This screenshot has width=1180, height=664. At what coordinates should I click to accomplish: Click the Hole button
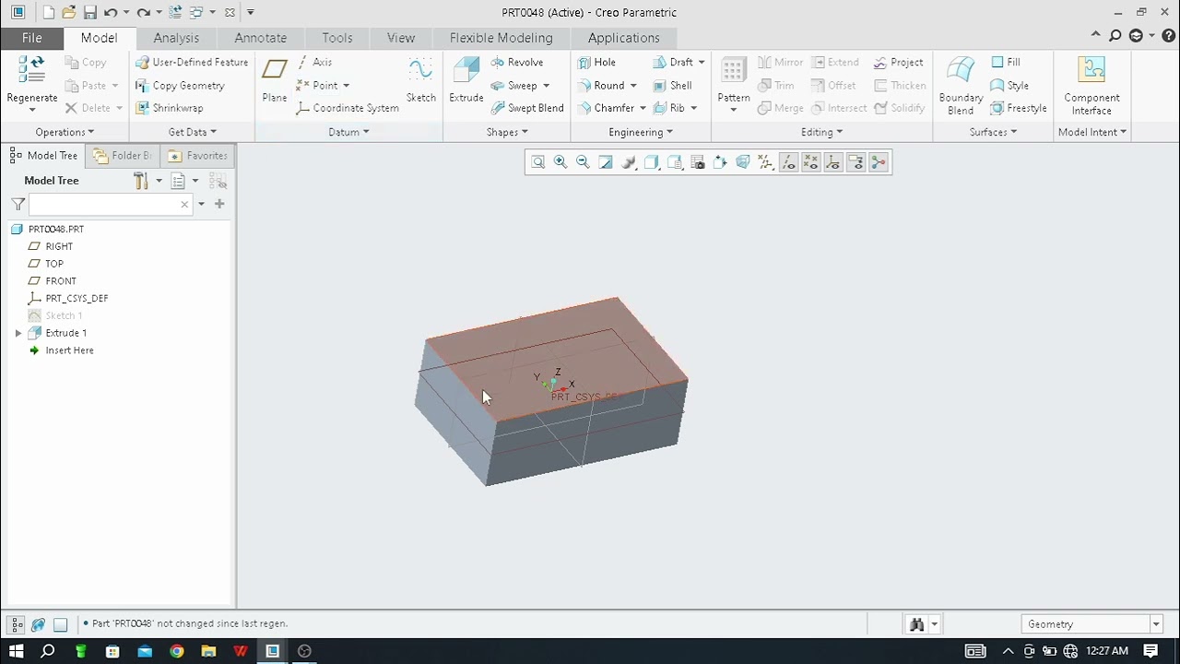(x=596, y=62)
